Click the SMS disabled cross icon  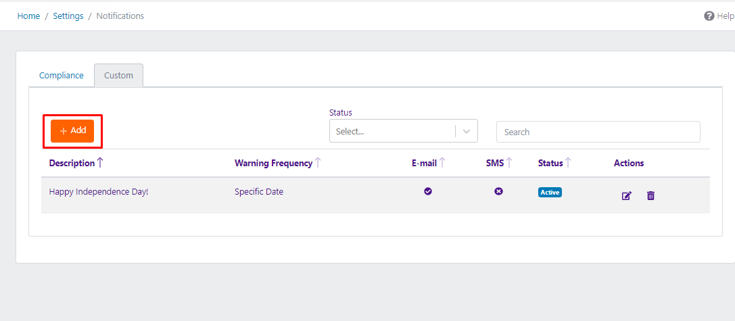click(498, 192)
